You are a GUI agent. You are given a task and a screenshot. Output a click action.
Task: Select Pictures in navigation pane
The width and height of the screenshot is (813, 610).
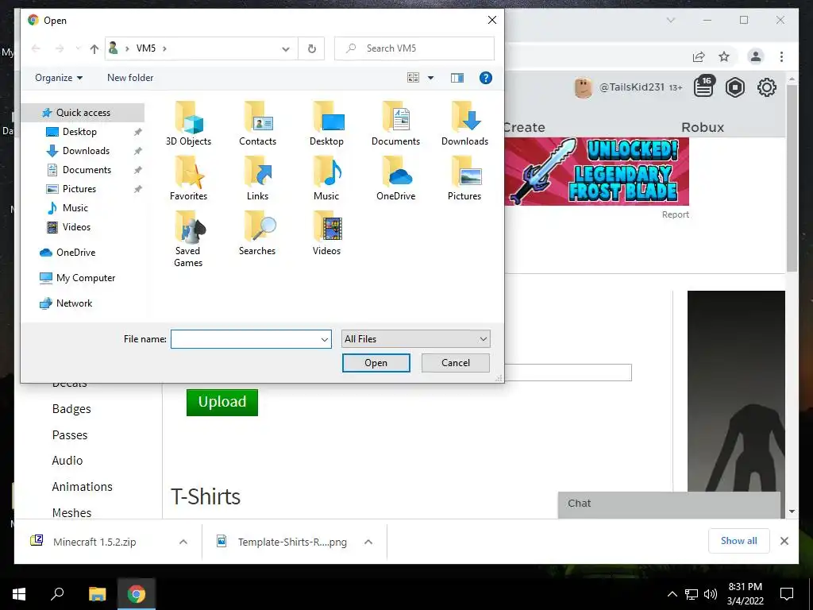79,189
